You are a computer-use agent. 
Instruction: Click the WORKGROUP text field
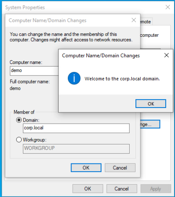[x=76, y=149]
